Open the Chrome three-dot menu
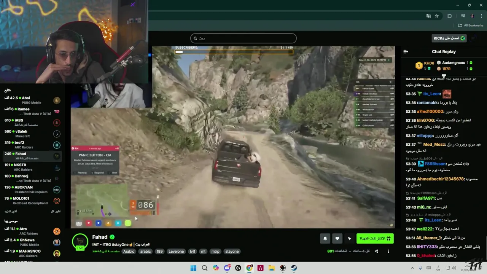Viewport: 487px width, 274px height. pos(481,16)
